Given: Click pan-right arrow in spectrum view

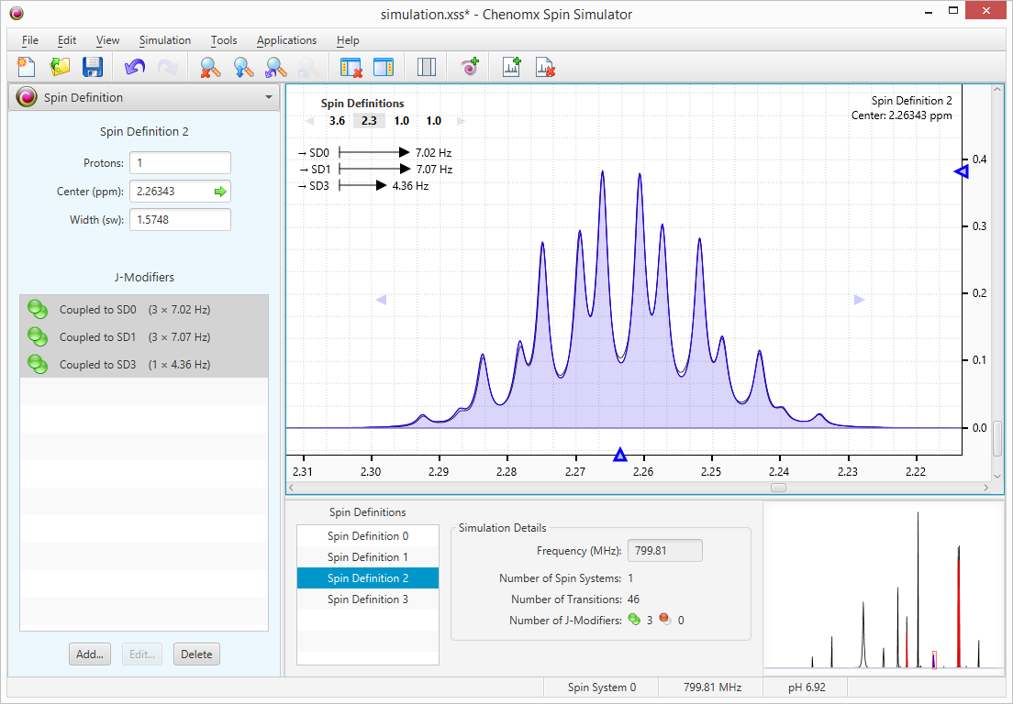Looking at the screenshot, I should 859,300.
